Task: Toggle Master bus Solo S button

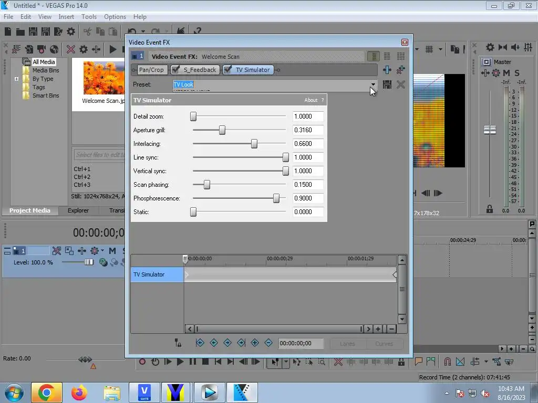Action: (x=517, y=73)
